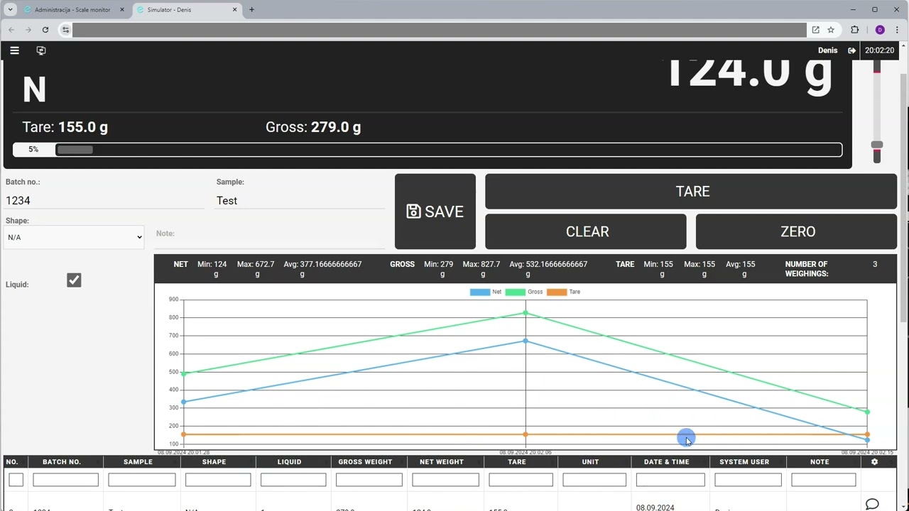909x511 pixels.
Task: Click the Gross peak data point on chart
Action: (526, 312)
